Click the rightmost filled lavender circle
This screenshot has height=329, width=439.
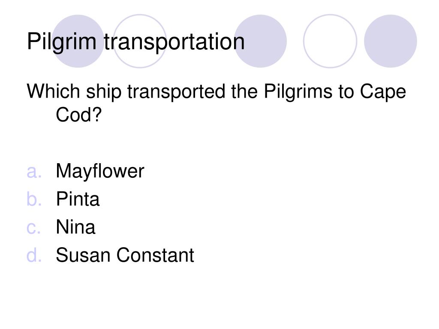[391, 41]
